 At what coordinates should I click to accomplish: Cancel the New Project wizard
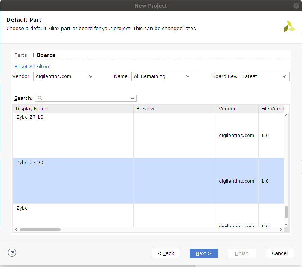(x=280, y=253)
